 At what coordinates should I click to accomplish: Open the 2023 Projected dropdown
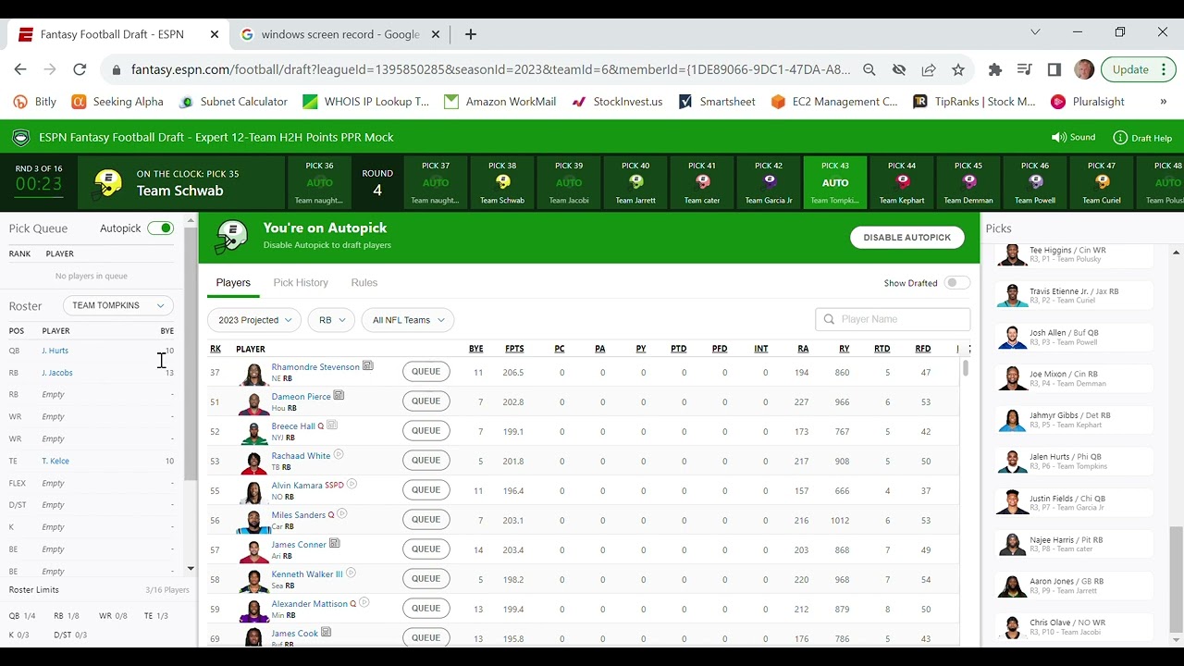pos(254,320)
